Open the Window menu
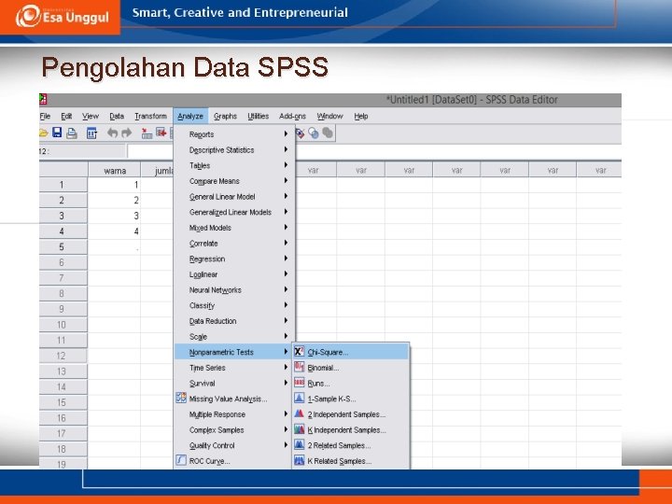 (x=330, y=116)
